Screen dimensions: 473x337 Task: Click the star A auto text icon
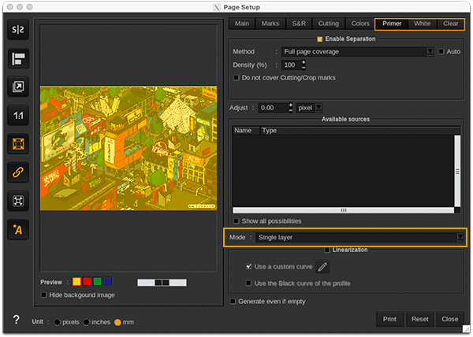pos(17,229)
